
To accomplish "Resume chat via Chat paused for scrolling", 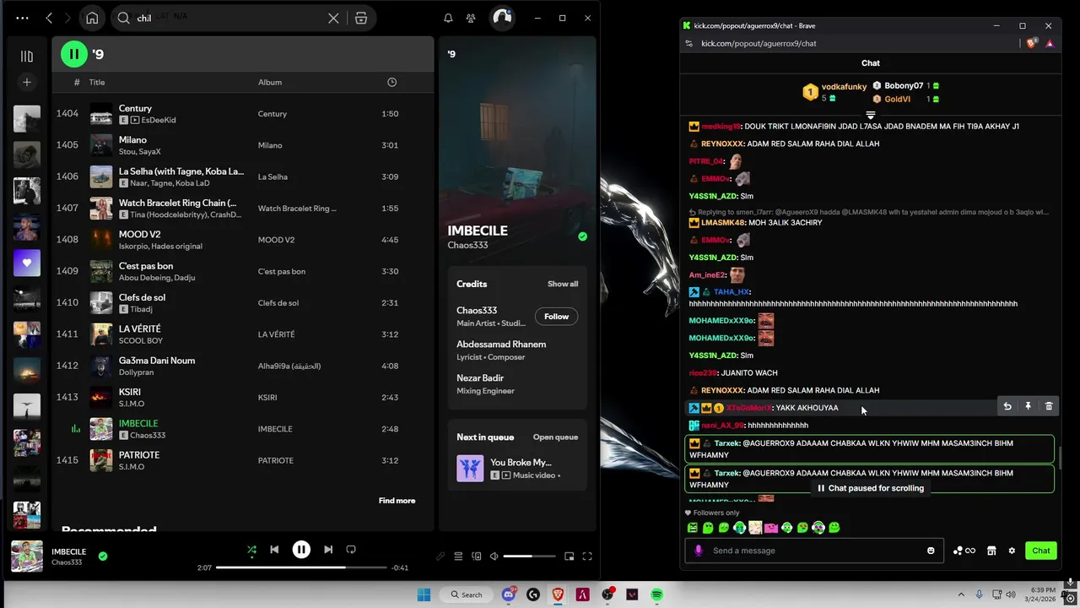I will [870, 488].
